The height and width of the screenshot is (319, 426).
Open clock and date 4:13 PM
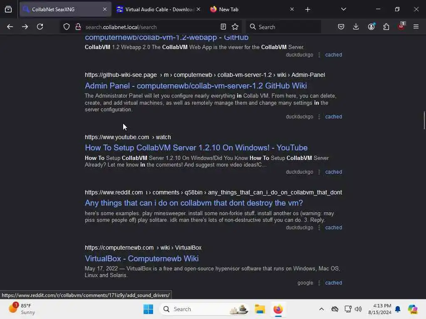pyautogui.click(x=379, y=309)
